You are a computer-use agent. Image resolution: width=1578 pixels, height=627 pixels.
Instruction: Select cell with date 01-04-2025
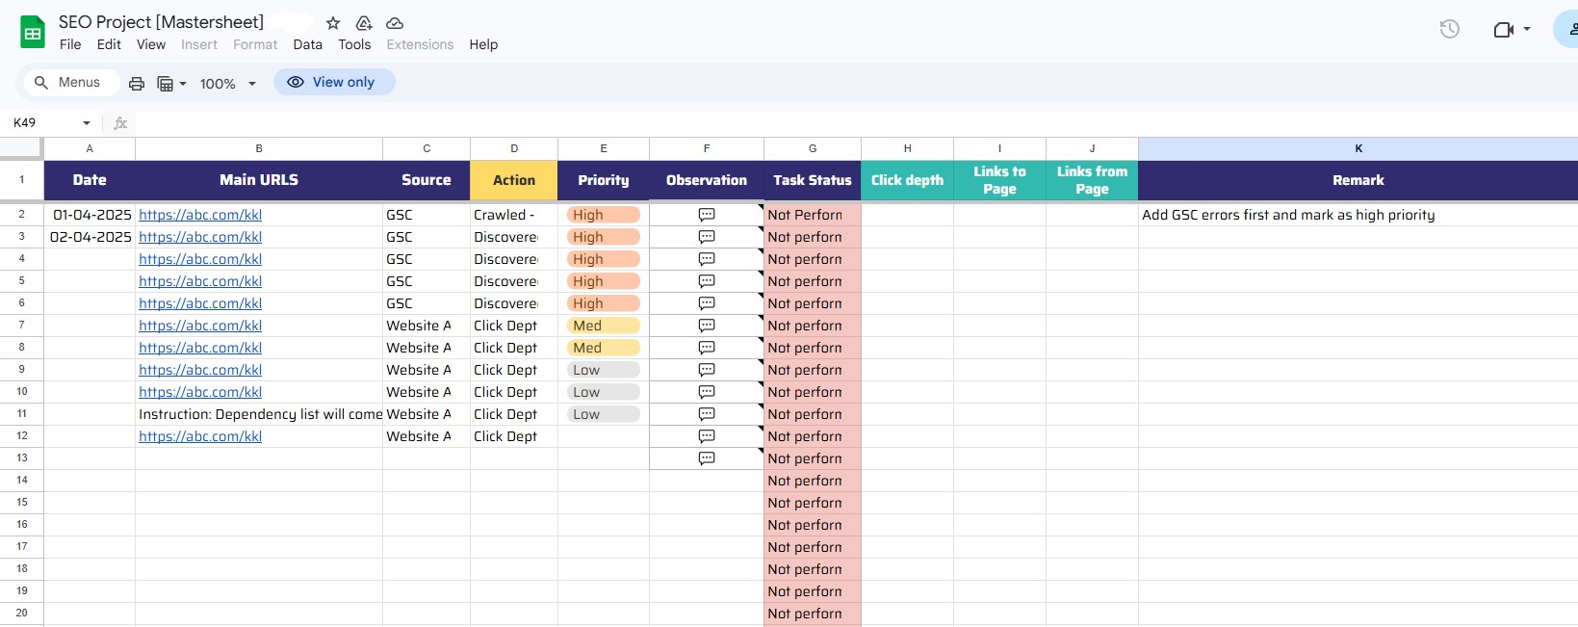pos(90,215)
